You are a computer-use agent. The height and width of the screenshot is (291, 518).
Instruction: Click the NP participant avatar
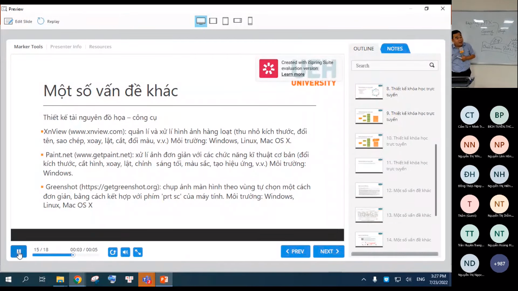coord(499,145)
